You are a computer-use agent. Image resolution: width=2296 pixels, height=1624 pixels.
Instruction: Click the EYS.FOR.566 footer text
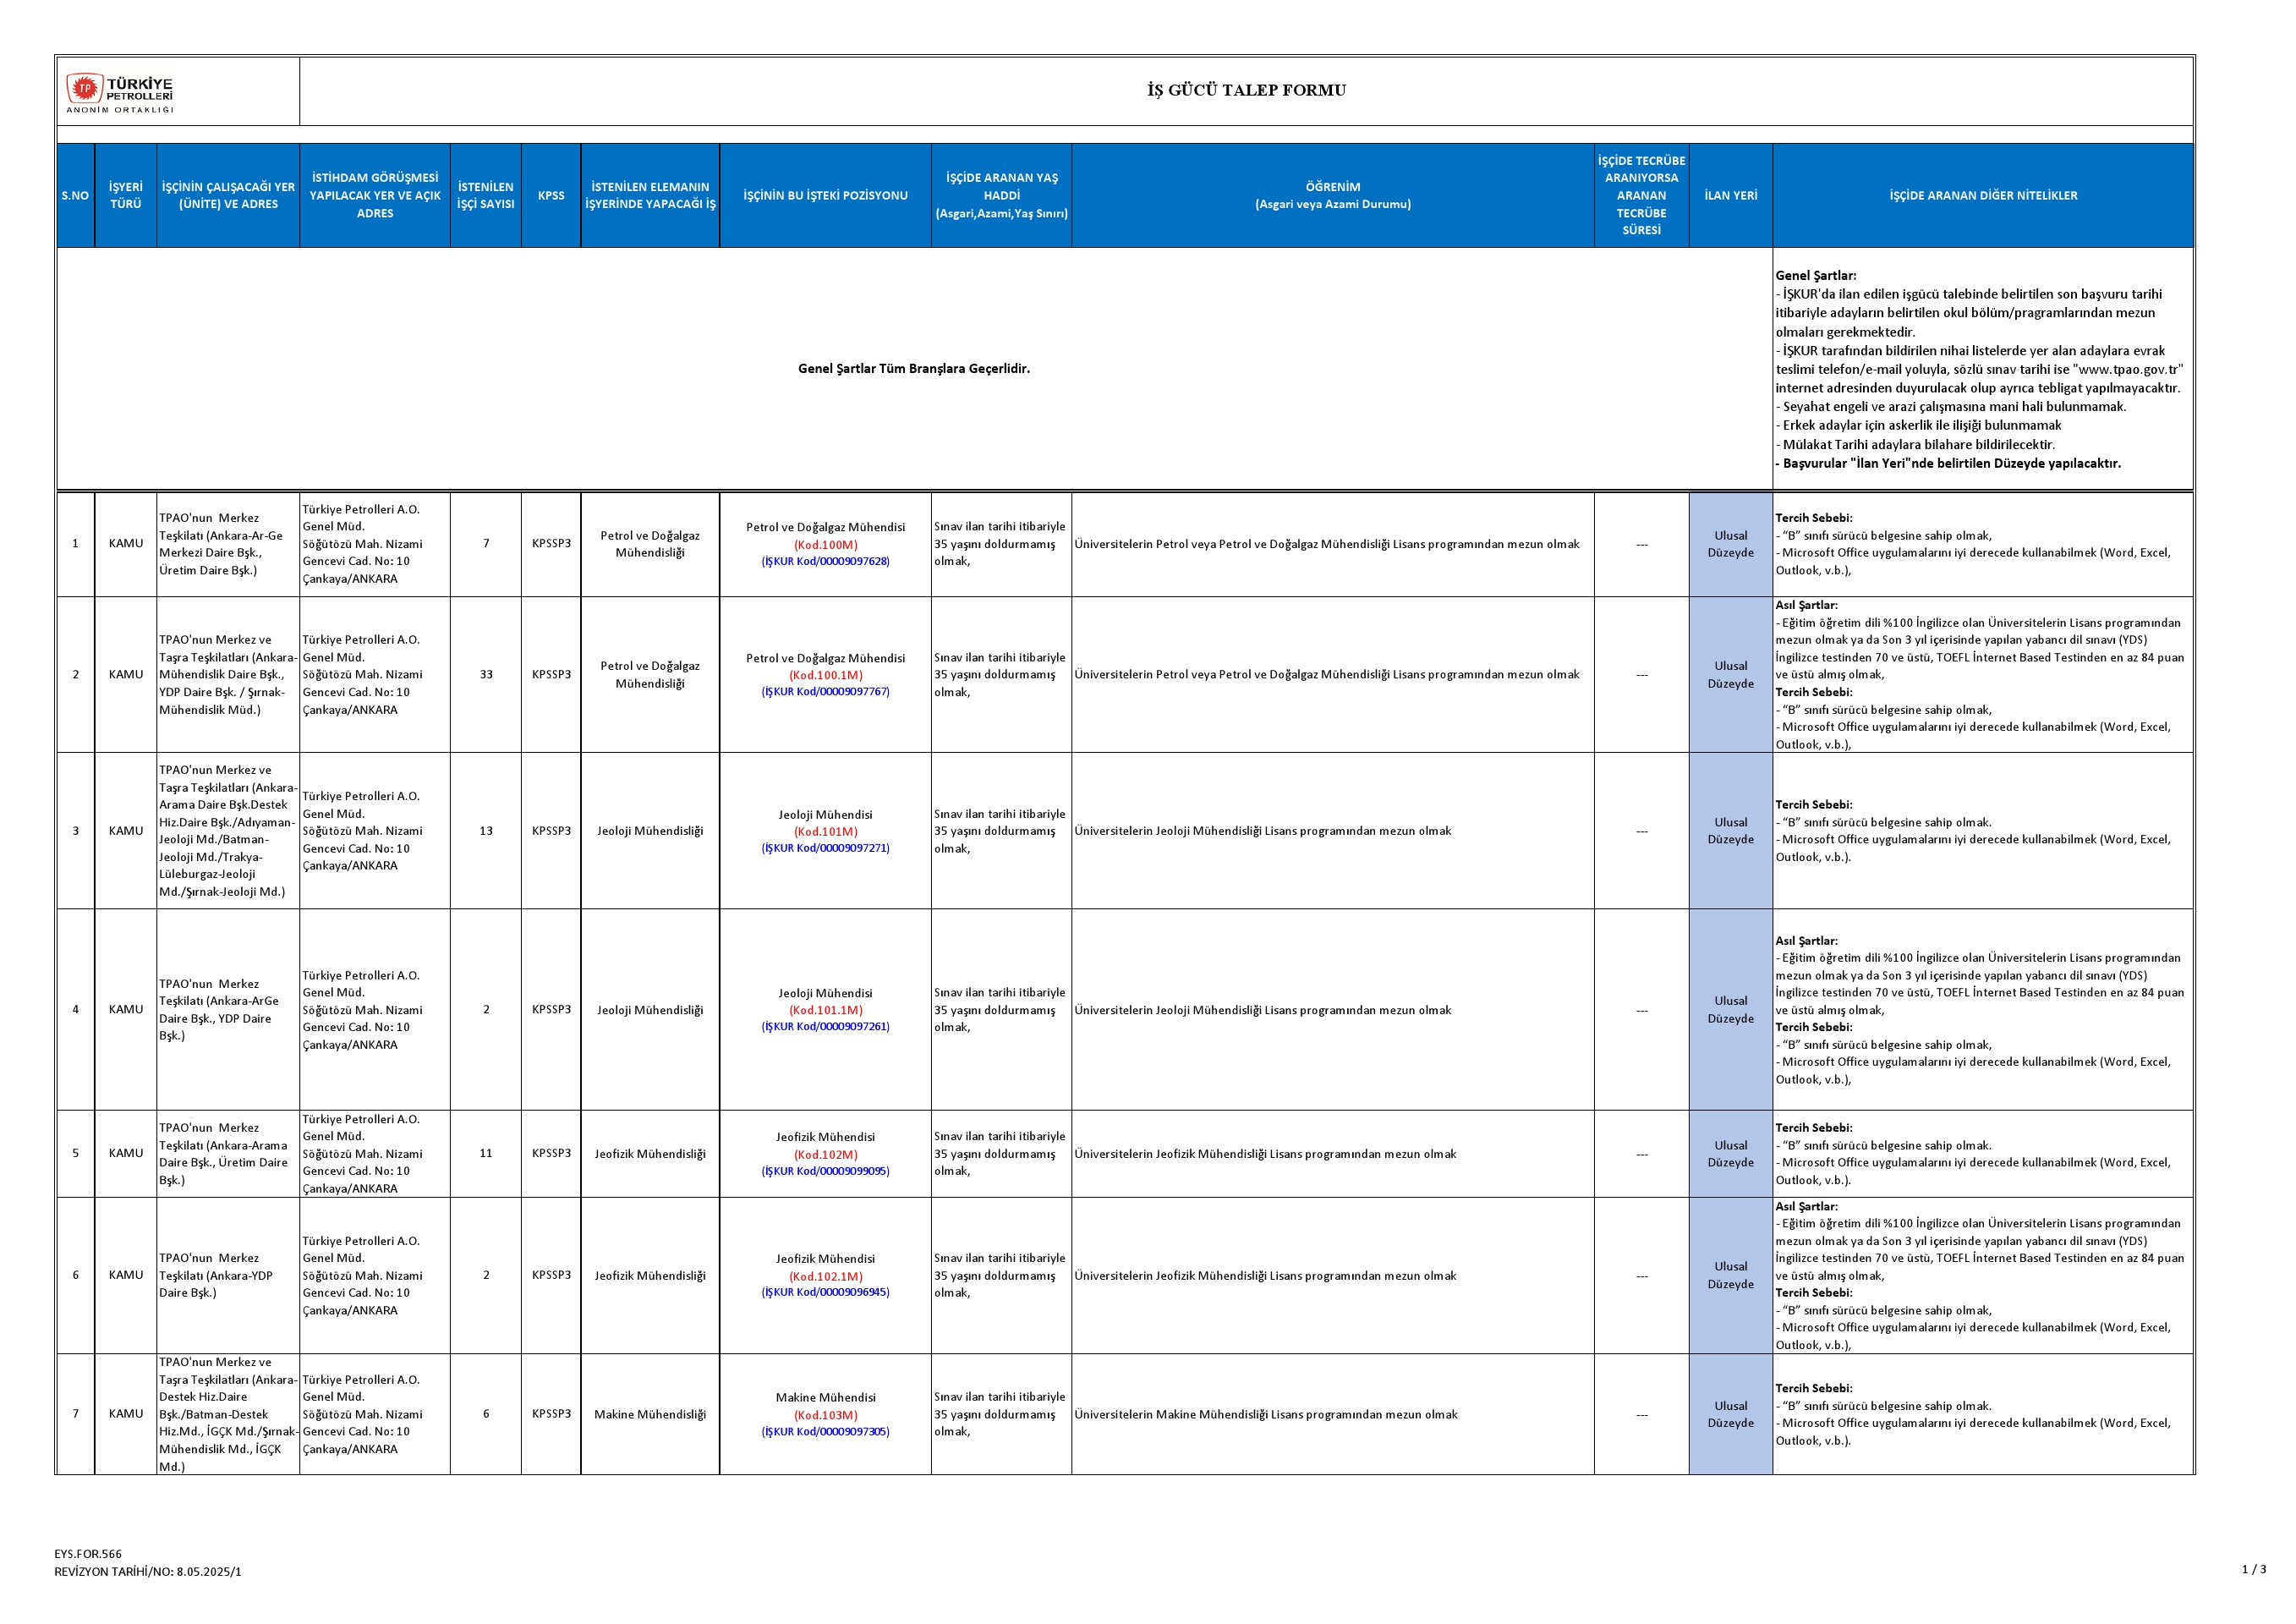[88, 1554]
